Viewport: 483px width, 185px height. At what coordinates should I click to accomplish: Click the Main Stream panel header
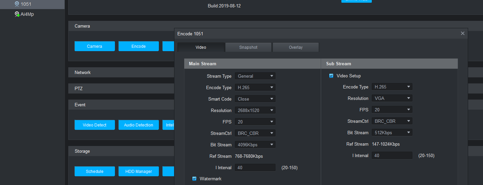[252, 64]
